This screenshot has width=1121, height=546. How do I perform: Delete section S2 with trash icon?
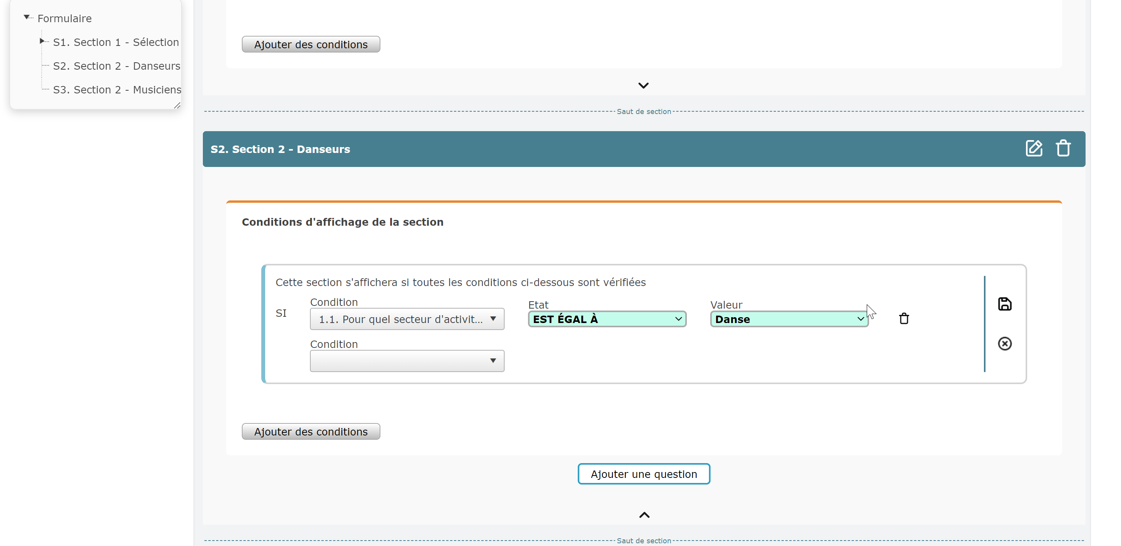(1063, 148)
